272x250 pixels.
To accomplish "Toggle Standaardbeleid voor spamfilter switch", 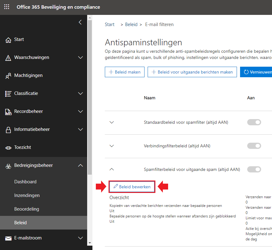I will coord(254,122).
